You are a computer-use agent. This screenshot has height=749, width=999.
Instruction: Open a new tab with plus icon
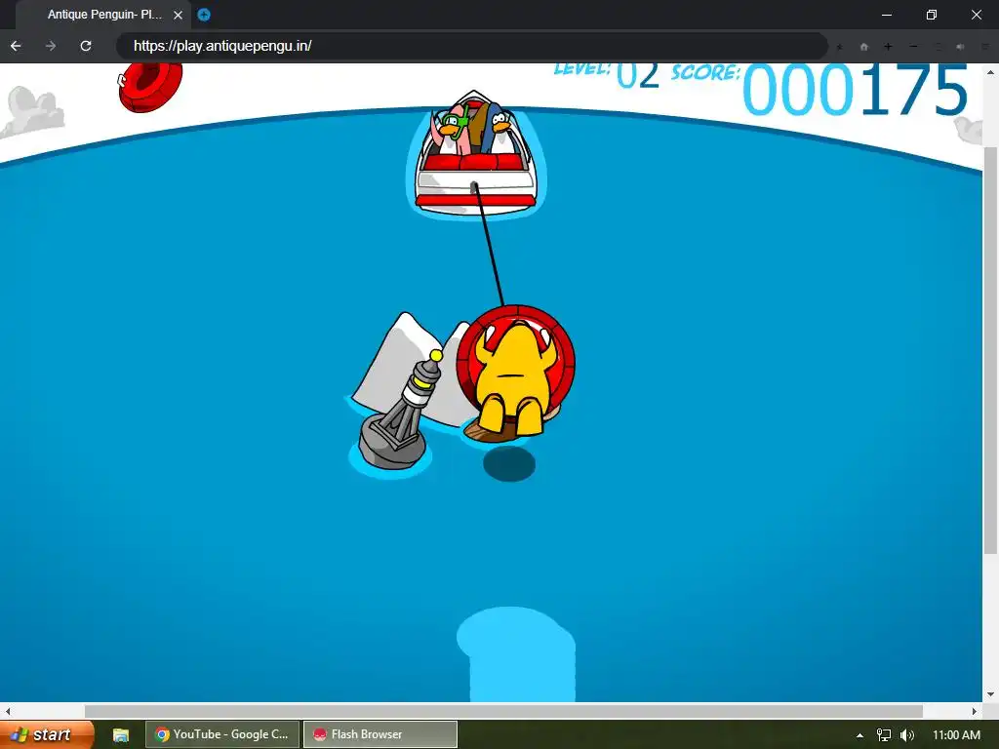204,15
